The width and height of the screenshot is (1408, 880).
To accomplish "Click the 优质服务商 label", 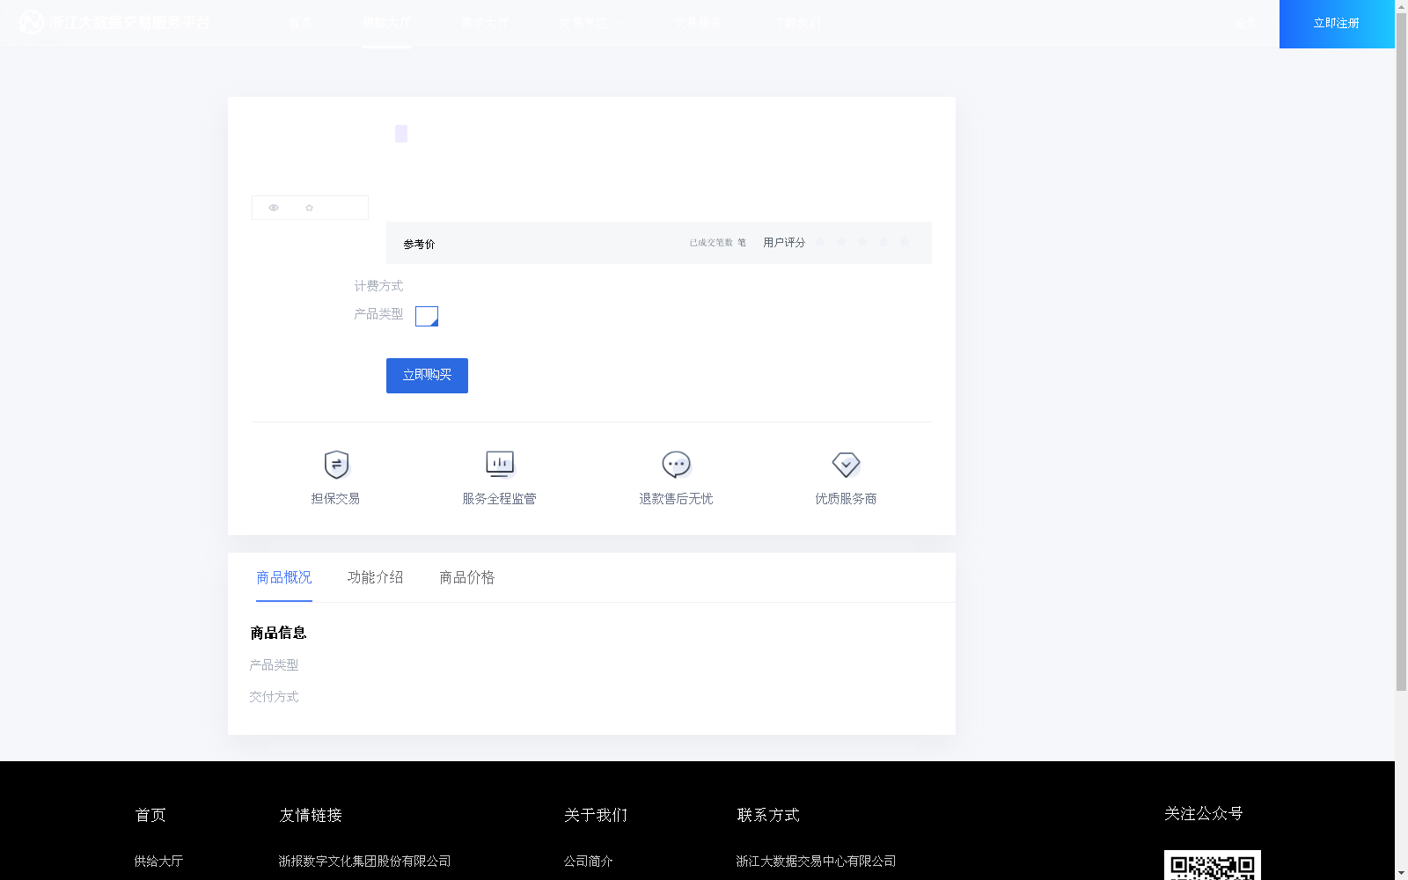I will click(x=846, y=498).
